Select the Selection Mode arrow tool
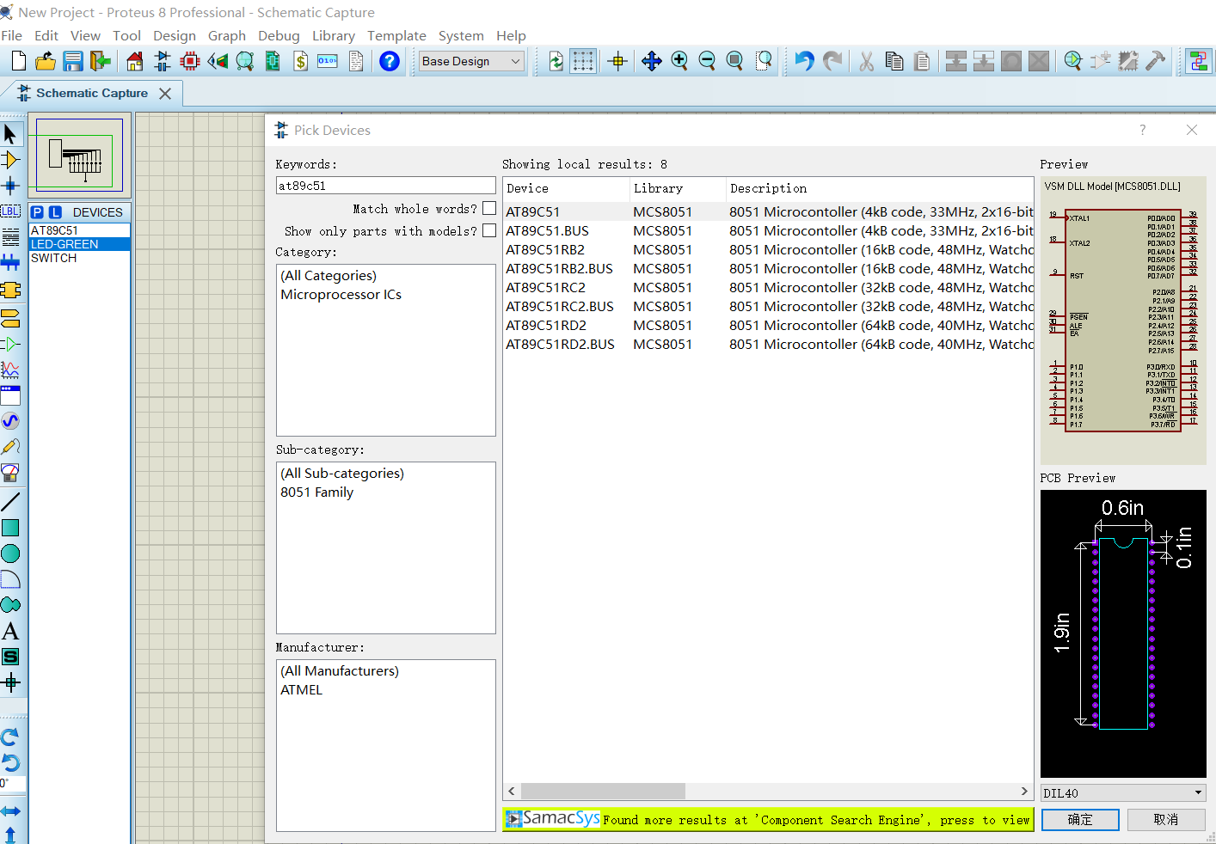Screen dimensions: 1216x844 (x=10, y=134)
